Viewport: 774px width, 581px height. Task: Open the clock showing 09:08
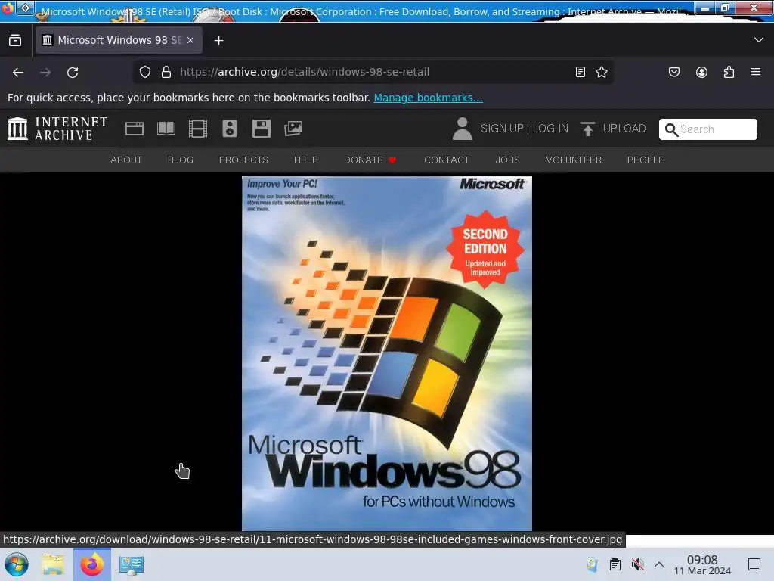pos(702,564)
